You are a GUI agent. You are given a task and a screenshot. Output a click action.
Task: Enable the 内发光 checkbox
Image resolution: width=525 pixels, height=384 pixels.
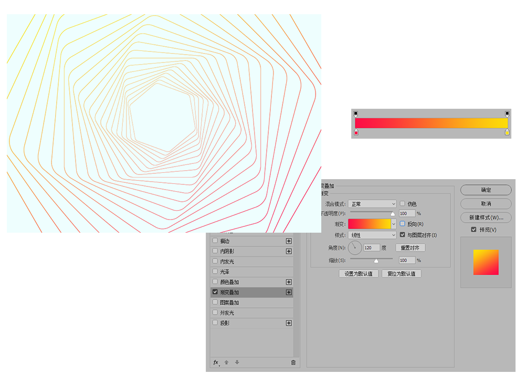(x=215, y=261)
